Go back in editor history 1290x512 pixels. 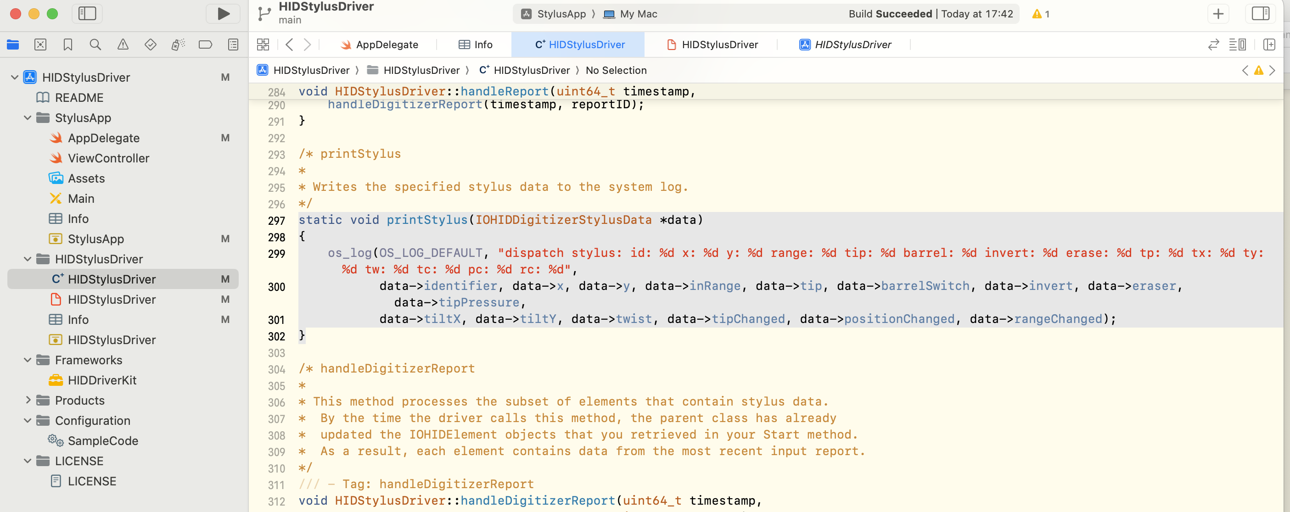[290, 45]
